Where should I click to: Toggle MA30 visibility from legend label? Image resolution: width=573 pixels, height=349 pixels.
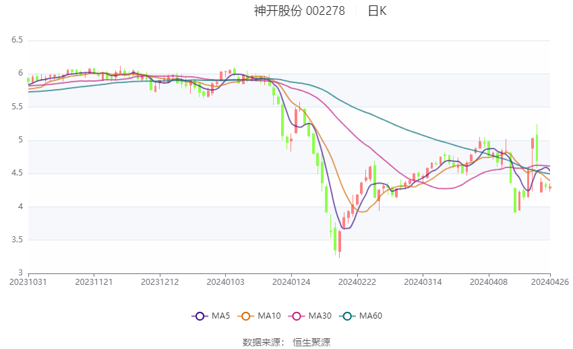click(x=320, y=315)
